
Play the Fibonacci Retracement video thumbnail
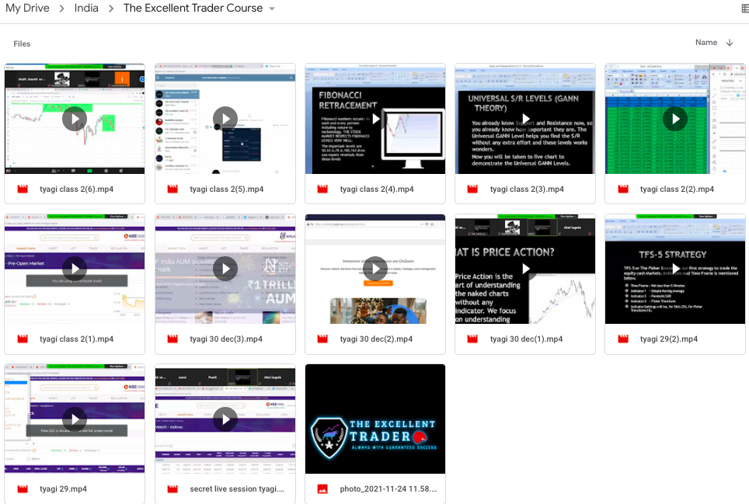coord(375,119)
